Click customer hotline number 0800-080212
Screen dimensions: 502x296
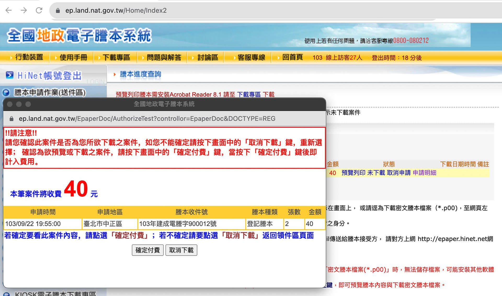pyautogui.click(x=411, y=41)
